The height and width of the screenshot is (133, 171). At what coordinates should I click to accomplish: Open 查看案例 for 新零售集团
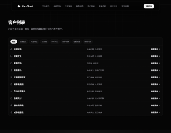point(156,84)
